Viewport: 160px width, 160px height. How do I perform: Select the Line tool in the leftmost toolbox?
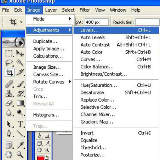click(x=20, y=133)
